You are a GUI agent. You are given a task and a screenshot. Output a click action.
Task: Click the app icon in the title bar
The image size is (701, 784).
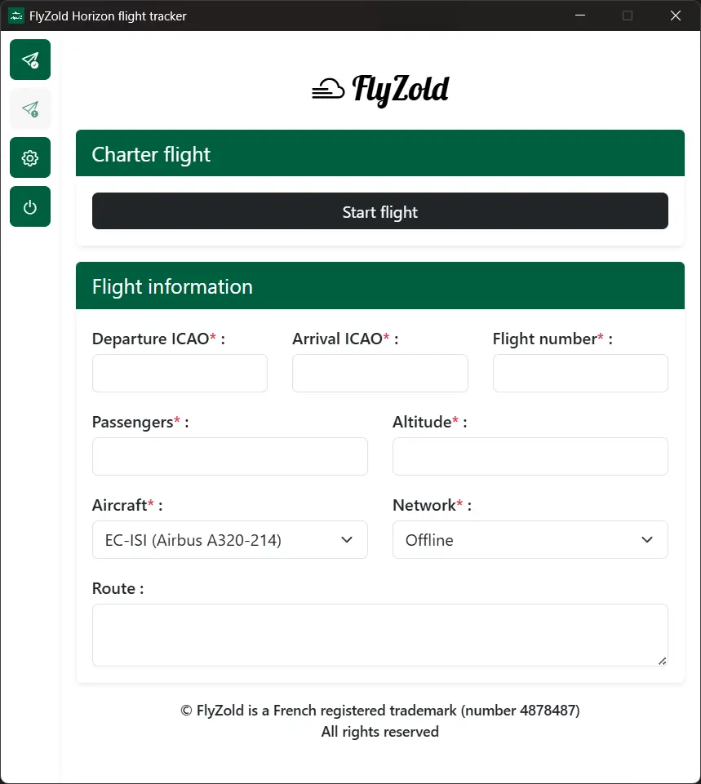[x=16, y=16]
